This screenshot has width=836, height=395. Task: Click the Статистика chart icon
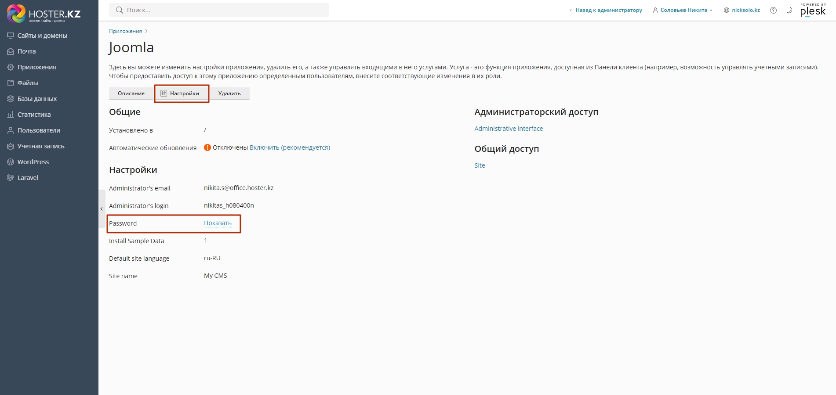click(x=11, y=115)
